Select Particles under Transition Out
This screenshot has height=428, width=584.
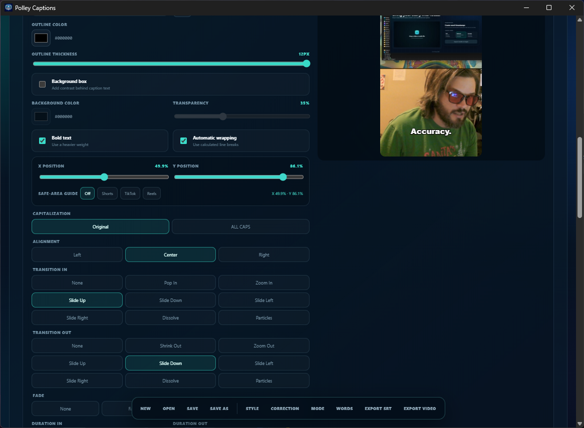263,381
